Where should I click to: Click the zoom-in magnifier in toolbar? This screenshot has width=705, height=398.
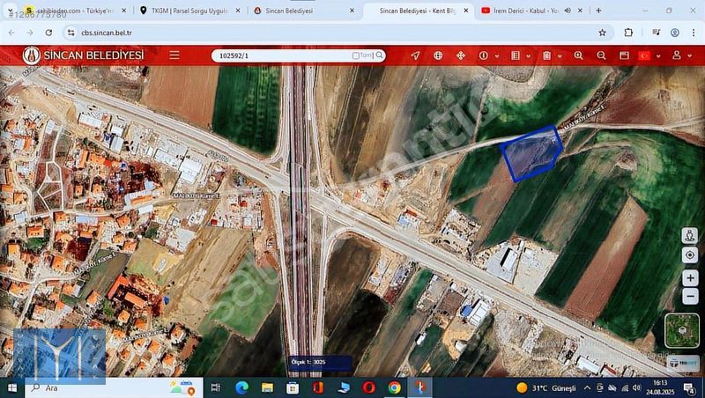click(578, 55)
